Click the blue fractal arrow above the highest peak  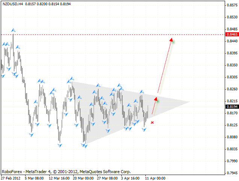point(13,30)
